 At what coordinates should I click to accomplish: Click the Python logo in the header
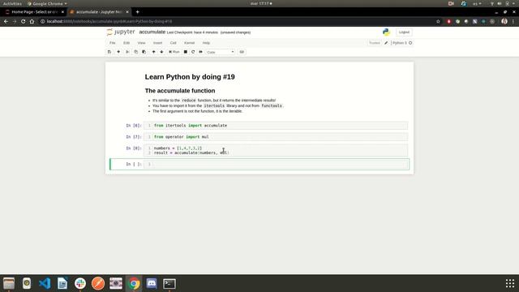click(386, 32)
